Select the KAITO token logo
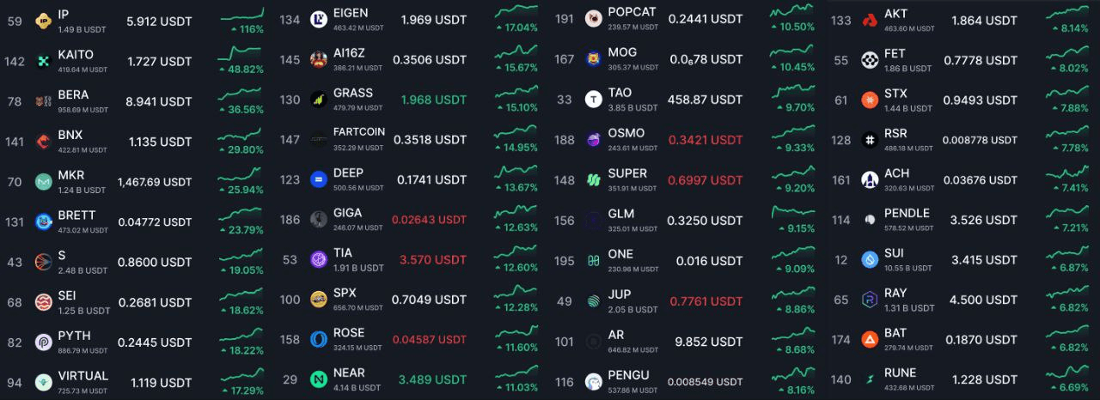Viewport: 1100px width, 400px height. coord(43,61)
